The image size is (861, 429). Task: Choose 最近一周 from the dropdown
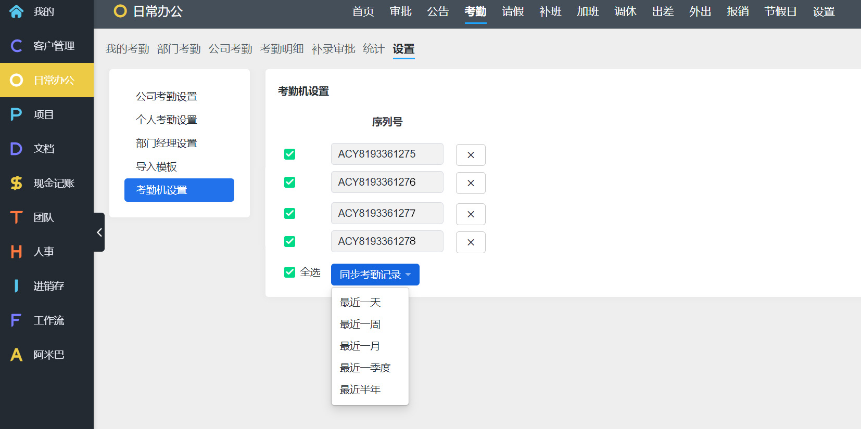coord(360,324)
